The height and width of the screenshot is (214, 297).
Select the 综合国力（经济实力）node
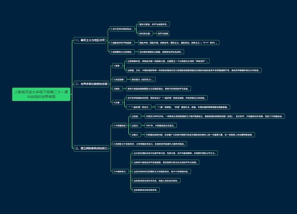coord(143,80)
